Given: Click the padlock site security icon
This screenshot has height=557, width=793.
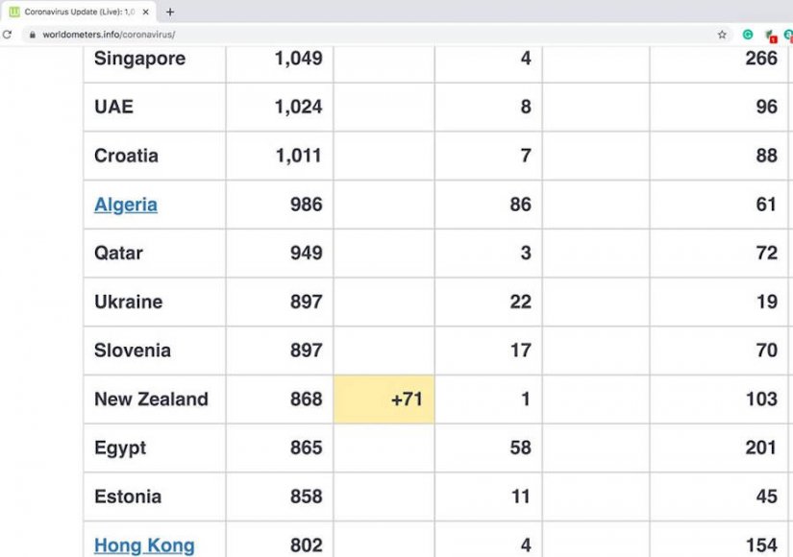Looking at the screenshot, I should (33, 35).
